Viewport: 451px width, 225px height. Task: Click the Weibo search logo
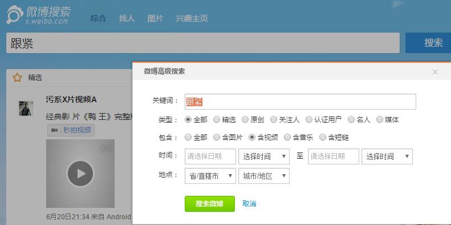pos(39,14)
